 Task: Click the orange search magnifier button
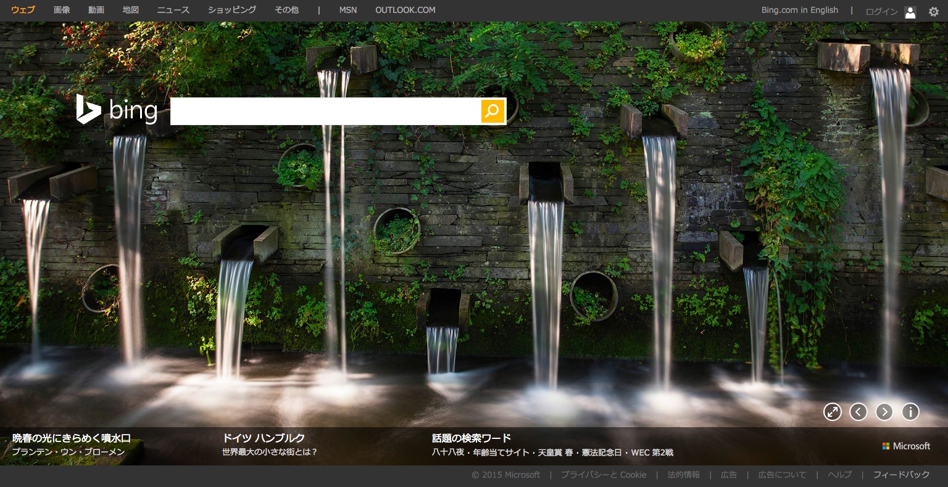point(493,111)
